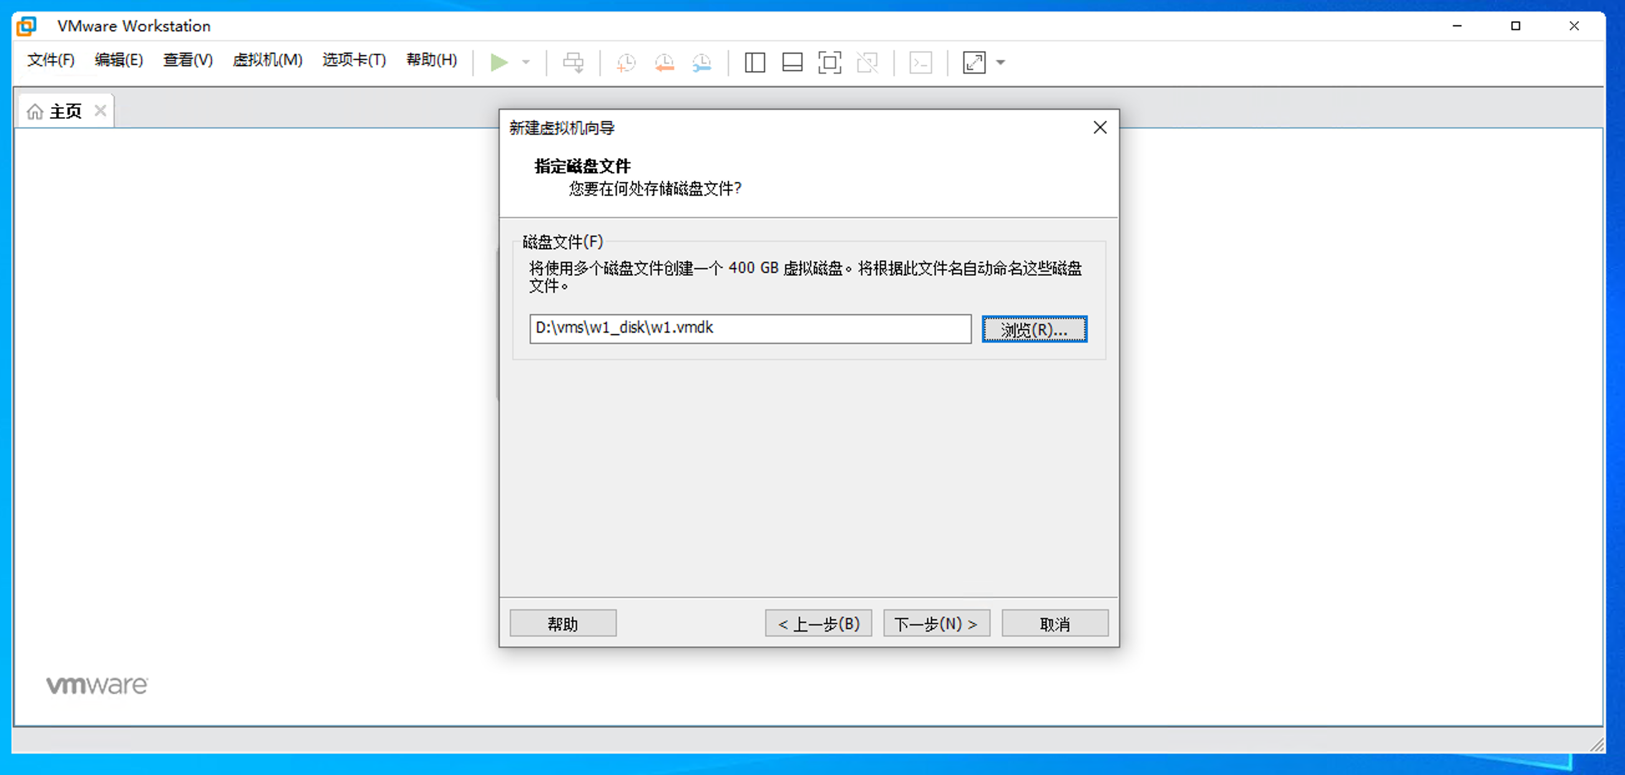The height and width of the screenshot is (775, 1625).
Task: Open the 帮助(H) menu
Action: coord(431,60)
